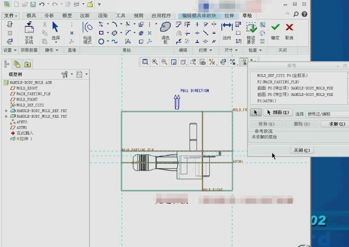This screenshot has width=349, height=247.
Task: Click 删除(D) button in 参考 dialog
Action: click(x=302, y=124)
